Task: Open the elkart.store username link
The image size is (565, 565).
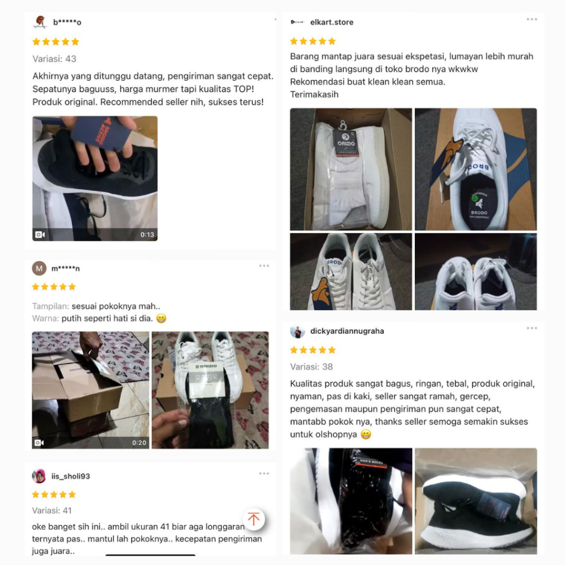Action: click(332, 22)
